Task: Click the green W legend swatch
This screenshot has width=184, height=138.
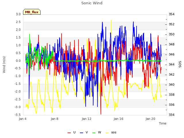Action: click(94, 133)
